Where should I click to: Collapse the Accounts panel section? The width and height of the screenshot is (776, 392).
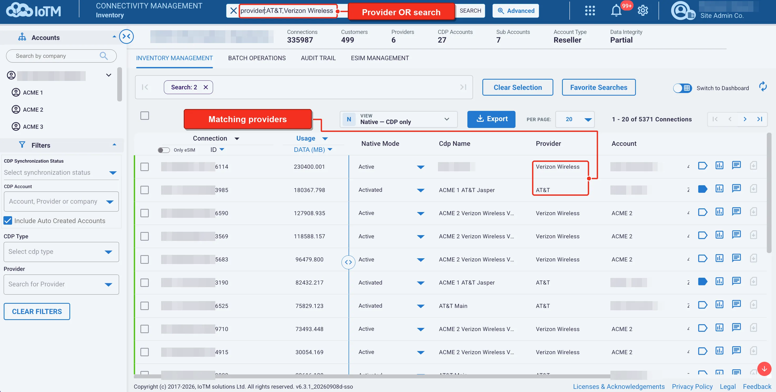click(x=114, y=37)
